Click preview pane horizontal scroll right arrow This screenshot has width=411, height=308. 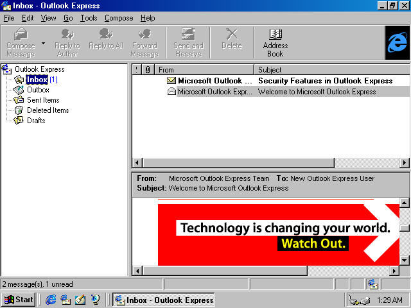394,271
